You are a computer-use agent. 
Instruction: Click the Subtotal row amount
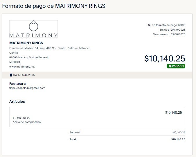(x=179, y=132)
